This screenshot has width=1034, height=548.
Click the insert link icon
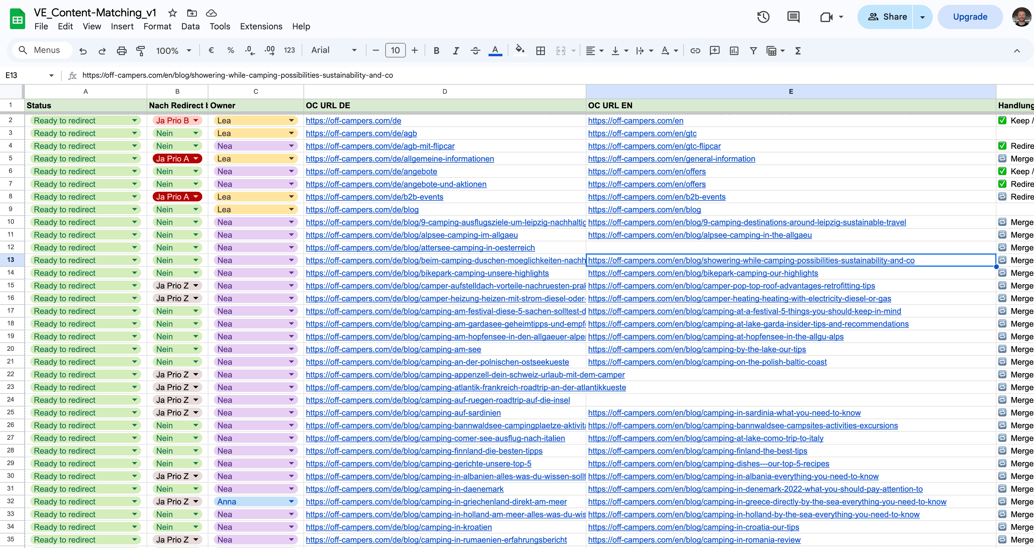tap(695, 51)
